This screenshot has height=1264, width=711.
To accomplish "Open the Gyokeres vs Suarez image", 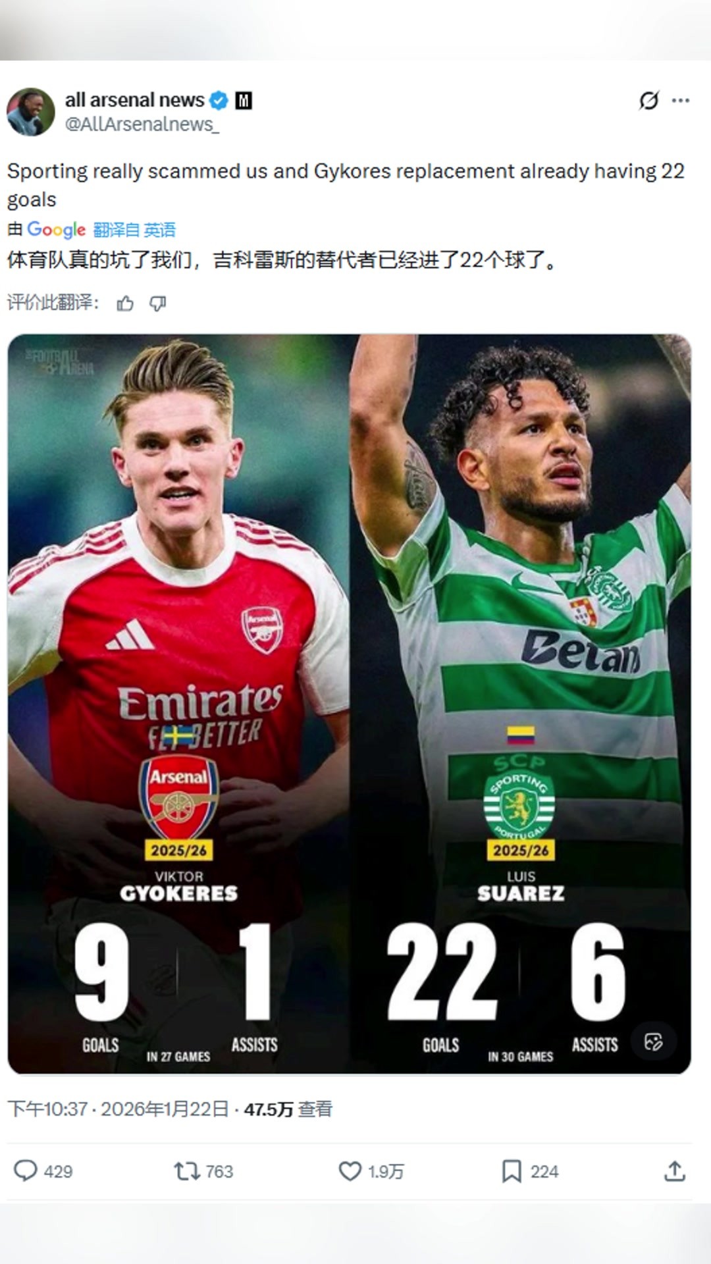I will tap(349, 658).
